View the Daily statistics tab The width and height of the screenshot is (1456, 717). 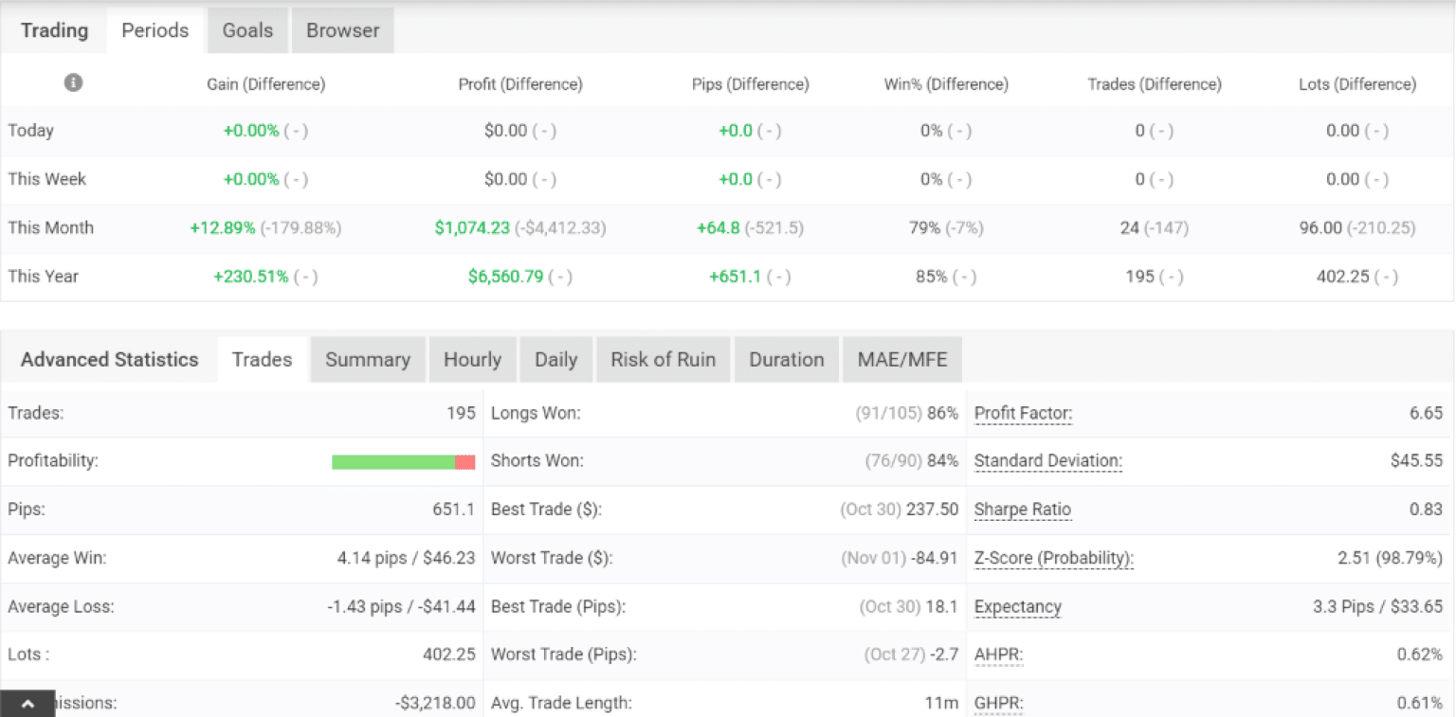coord(555,359)
